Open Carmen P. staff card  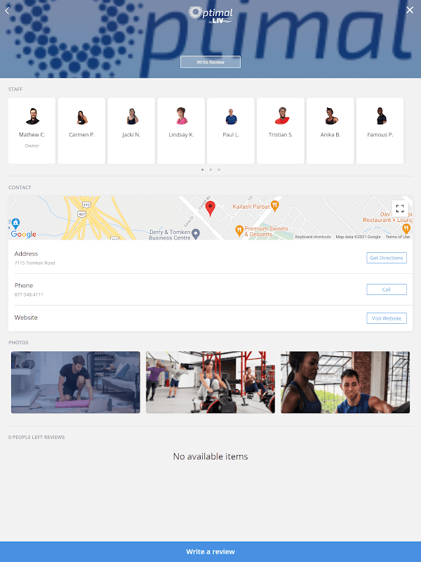[x=81, y=131]
